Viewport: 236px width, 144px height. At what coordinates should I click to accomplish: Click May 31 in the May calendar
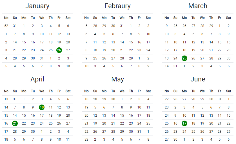coord(139,132)
